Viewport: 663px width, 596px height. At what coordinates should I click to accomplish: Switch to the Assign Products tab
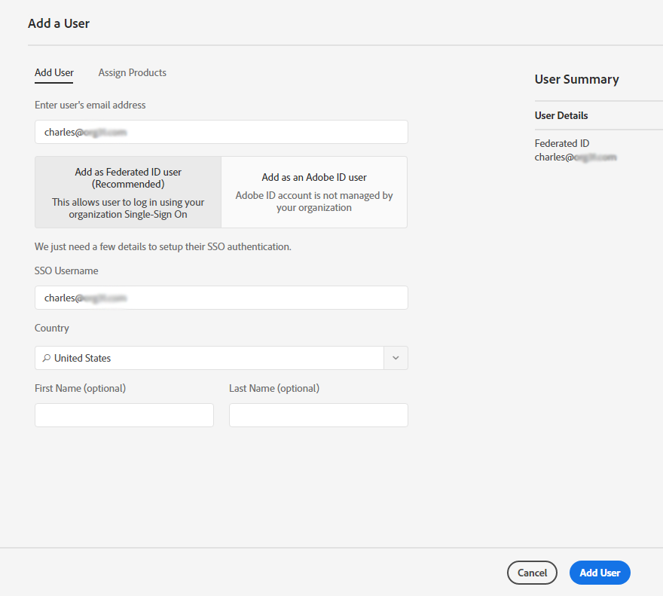132,72
